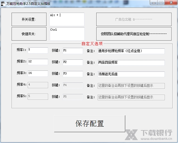Image resolution: width=178 pixels, height=143 pixels.
Task: Click the 备注 placeholder field in 频率5 row
Action: coord(131,97)
